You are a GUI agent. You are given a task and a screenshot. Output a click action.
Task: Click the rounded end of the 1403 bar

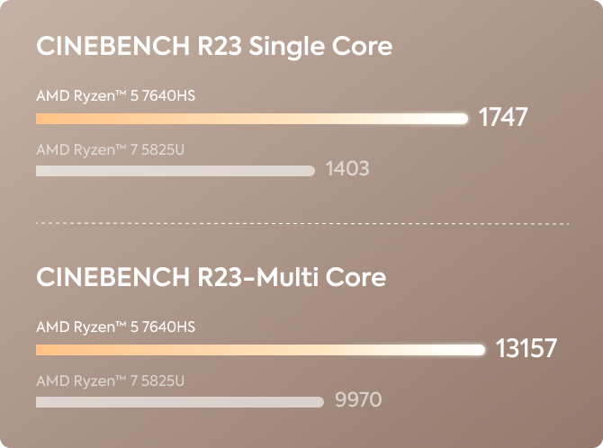point(310,171)
